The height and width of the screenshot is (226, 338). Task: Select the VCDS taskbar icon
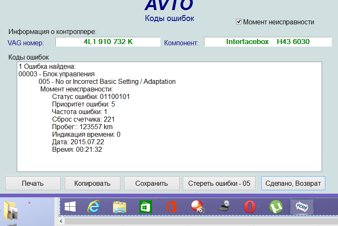point(302,207)
